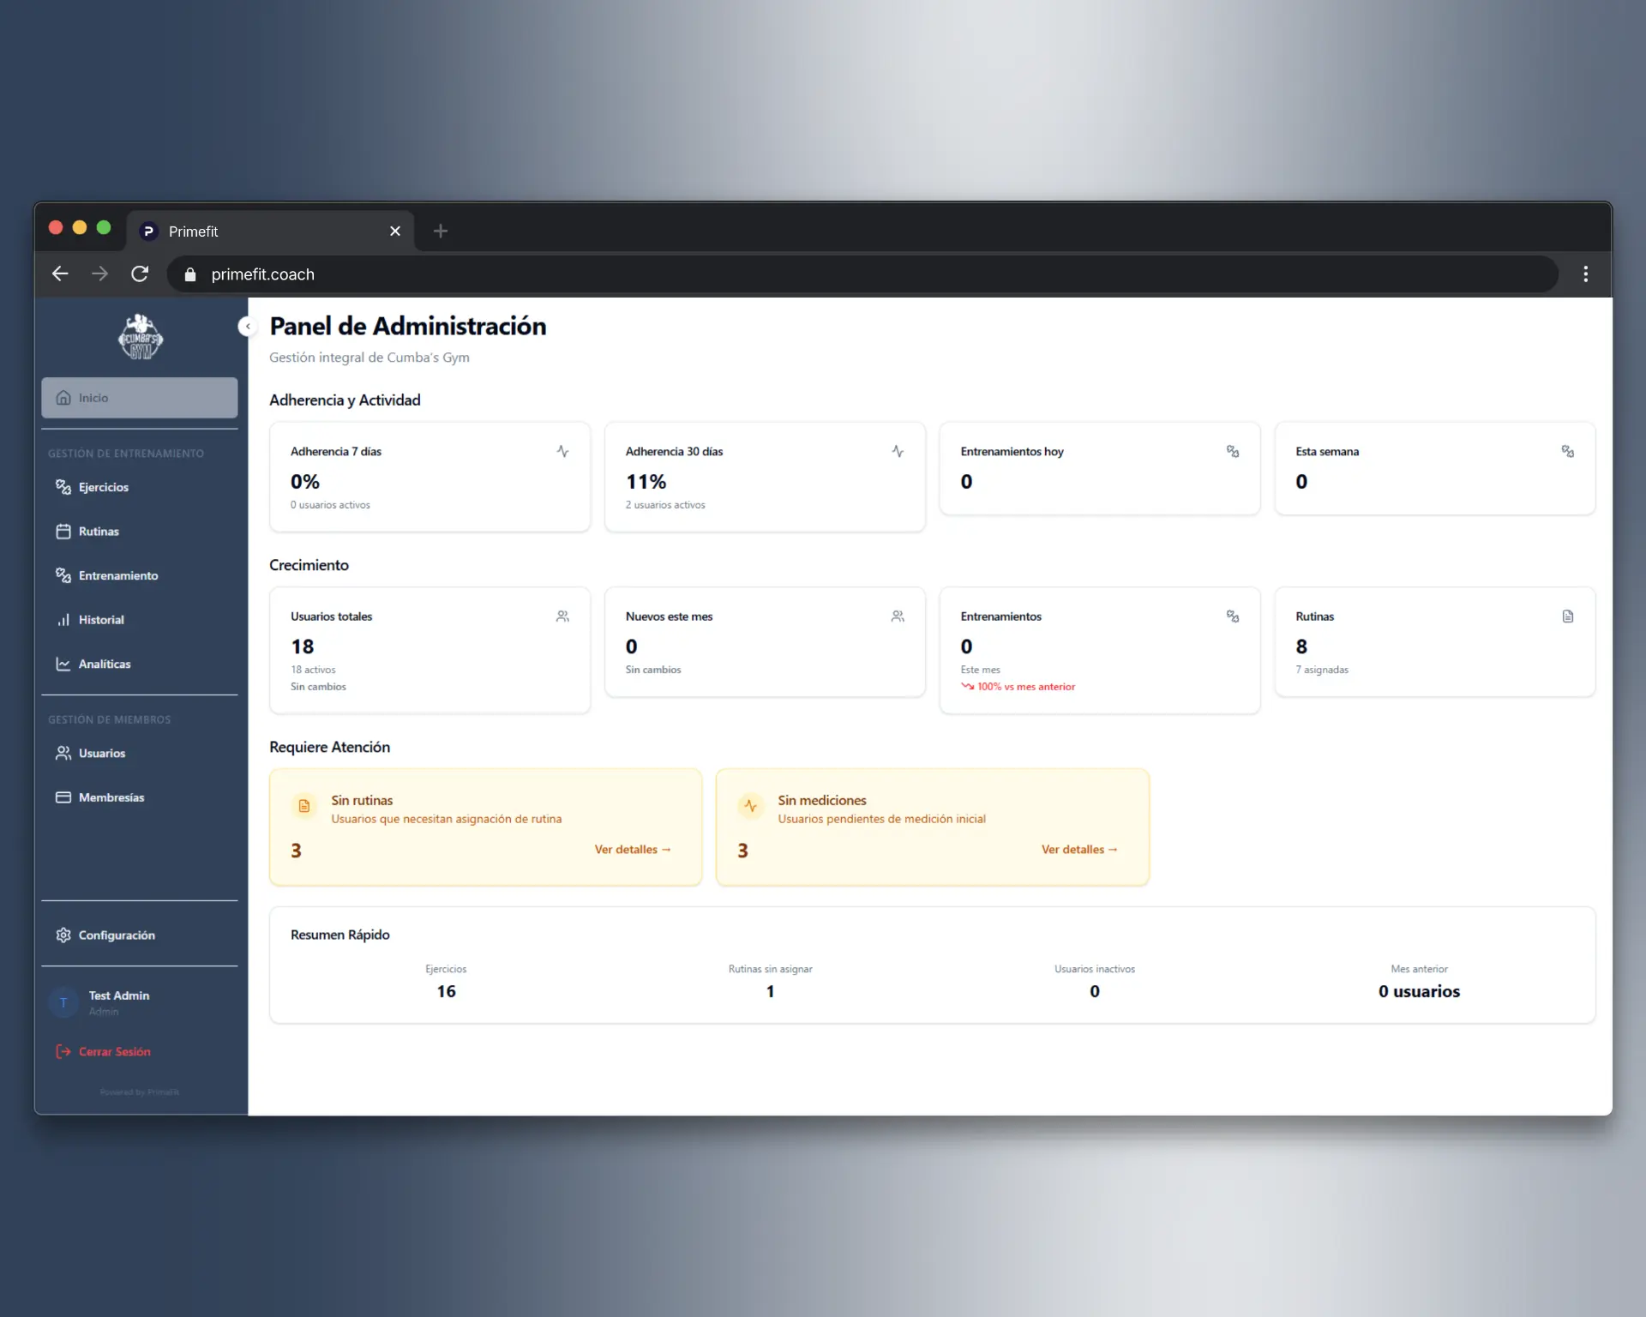Collapse the sidebar with chevron toggle
This screenshot has height=1317, width=1646.
click(x=248, y=327)
